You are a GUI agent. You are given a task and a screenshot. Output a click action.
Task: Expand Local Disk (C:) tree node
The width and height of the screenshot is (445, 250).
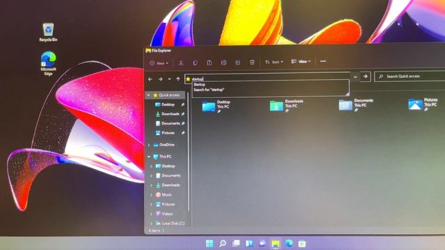tap(152, 224)
